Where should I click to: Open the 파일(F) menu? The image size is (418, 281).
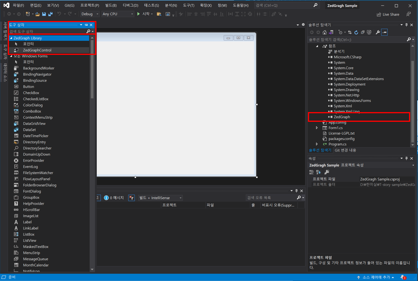click(18, 5)
